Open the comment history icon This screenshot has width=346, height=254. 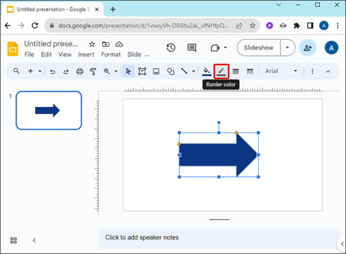pyautogui.click(x=192, y=48)
